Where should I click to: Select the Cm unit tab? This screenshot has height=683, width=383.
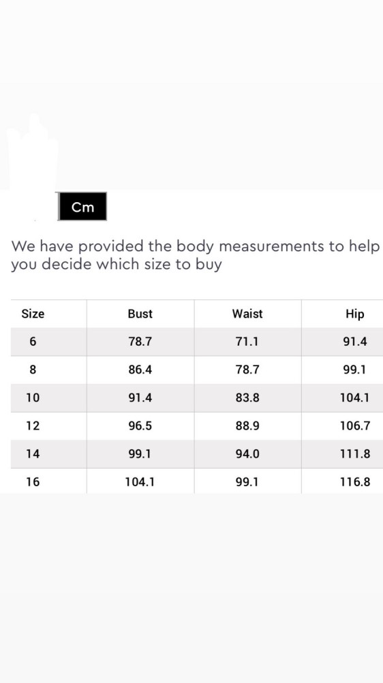(82, 206)
